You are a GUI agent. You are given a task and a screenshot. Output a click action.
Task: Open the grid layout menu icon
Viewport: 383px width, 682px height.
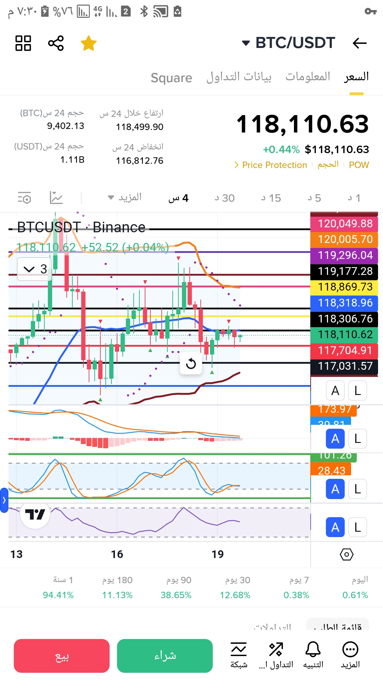(x=23, y=43)
